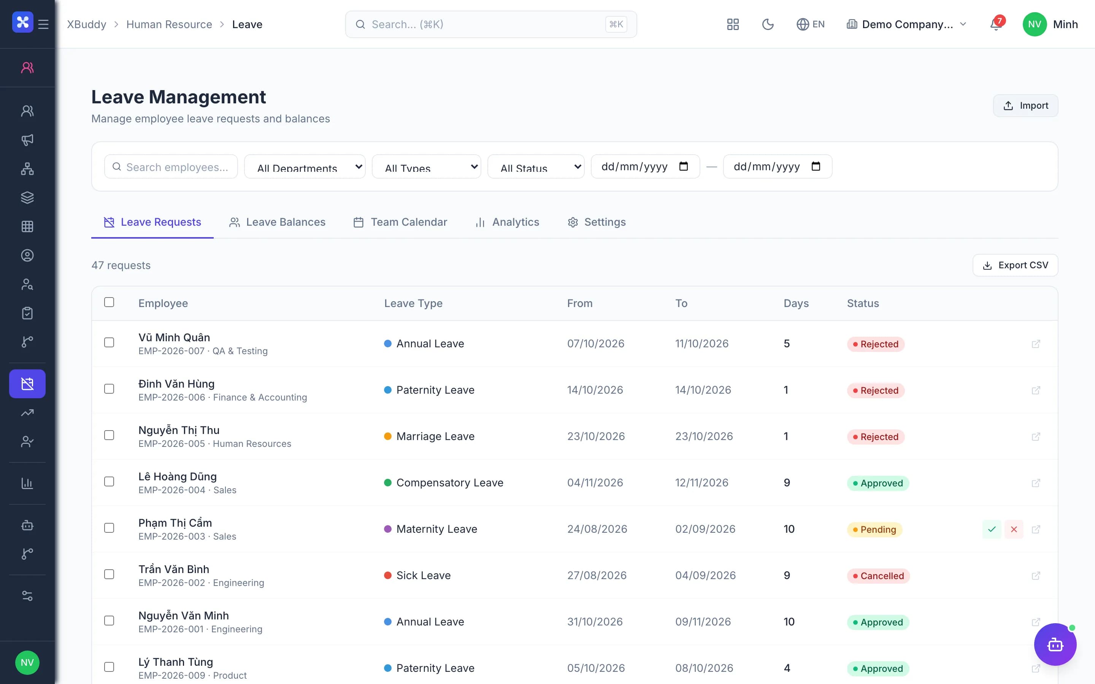This screenshot has width=1095, height=684.
Task: Switch to the Team Calendar tab
Action: 400,222
